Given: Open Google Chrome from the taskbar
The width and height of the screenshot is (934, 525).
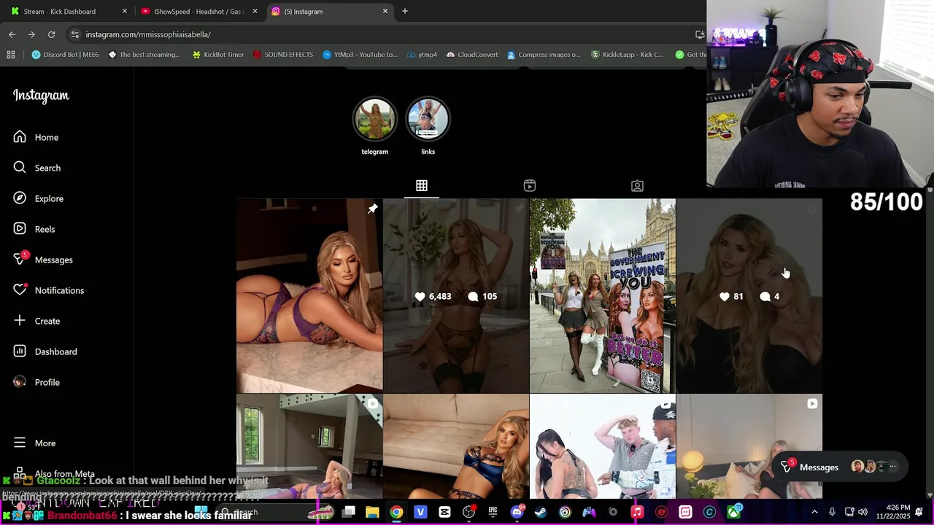Looking at the screenshot, I should (395, 512).
